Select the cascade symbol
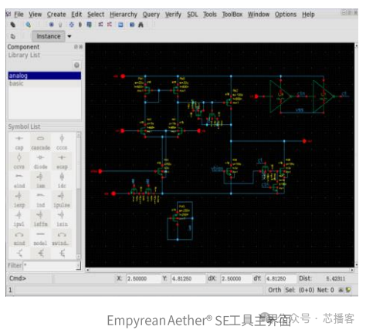The image size is (366, 333). point(40,143)
